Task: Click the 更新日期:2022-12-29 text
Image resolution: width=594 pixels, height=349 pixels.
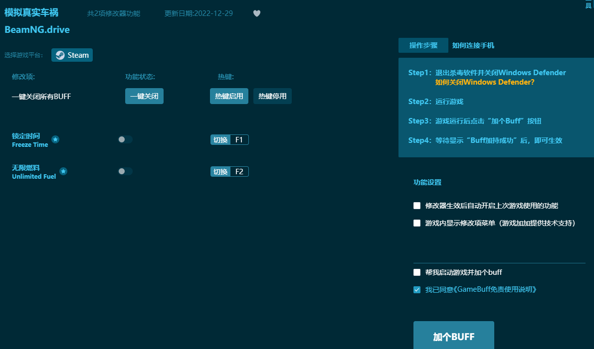Action: pos(198,13)
